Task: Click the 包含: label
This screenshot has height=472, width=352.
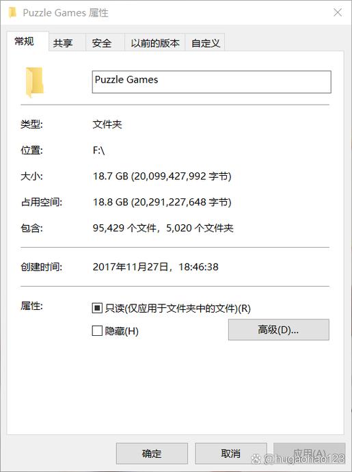Action: pyautogui.click(x=31, y=228)
